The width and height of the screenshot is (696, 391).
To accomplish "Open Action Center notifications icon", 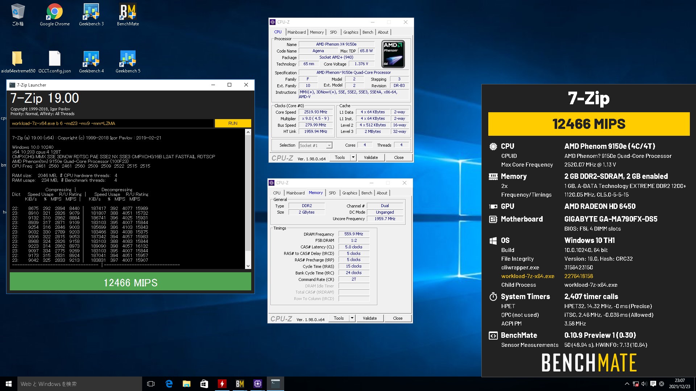I will [653, 384].
